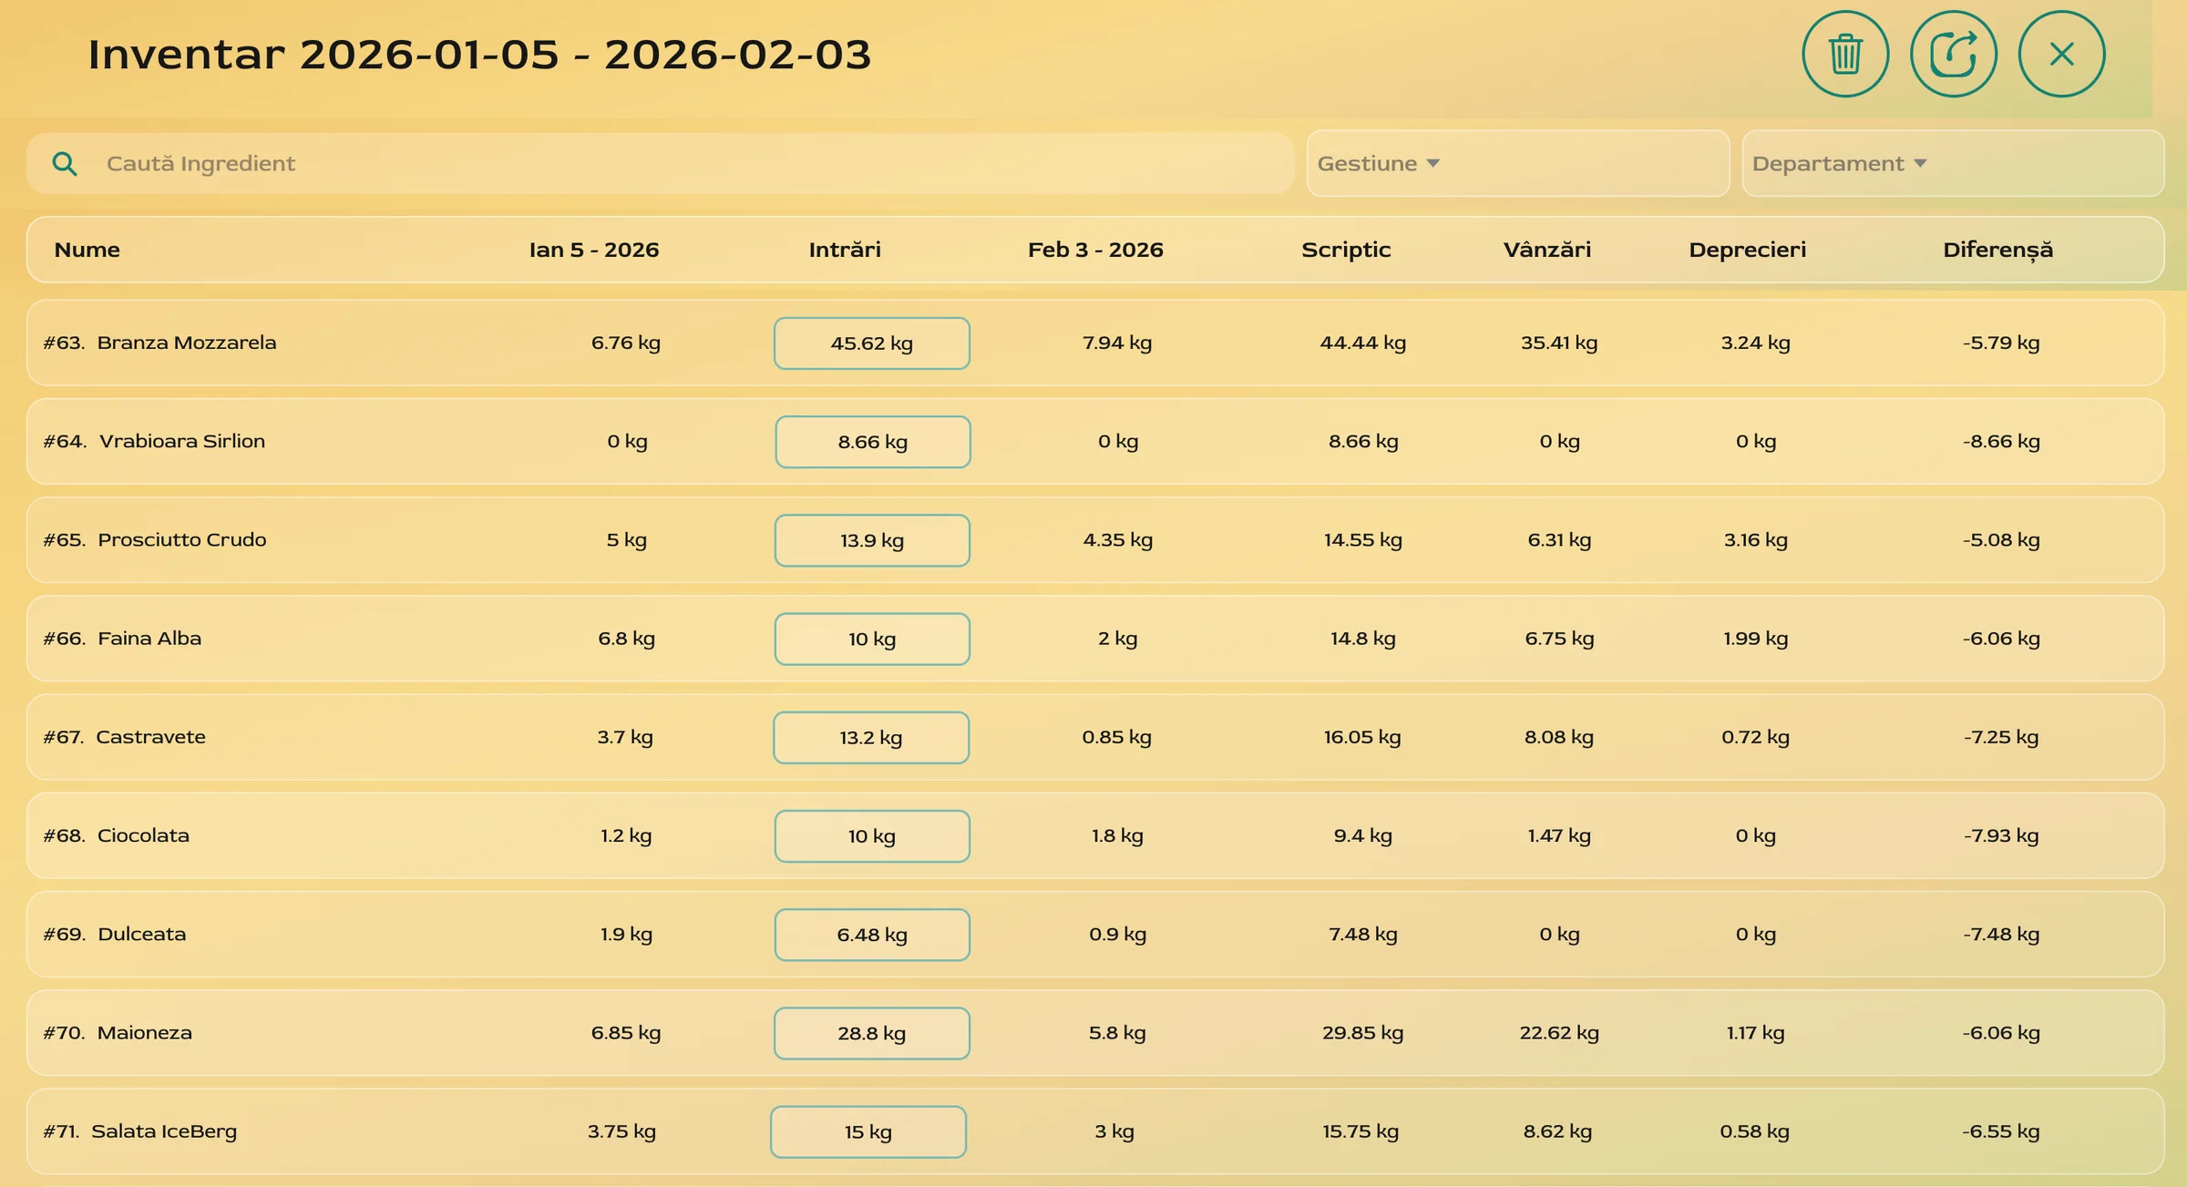Viewport: 2187px width, 1187px height.
Task: Click the trash delete inventory icon
Action: (1844, 54)
